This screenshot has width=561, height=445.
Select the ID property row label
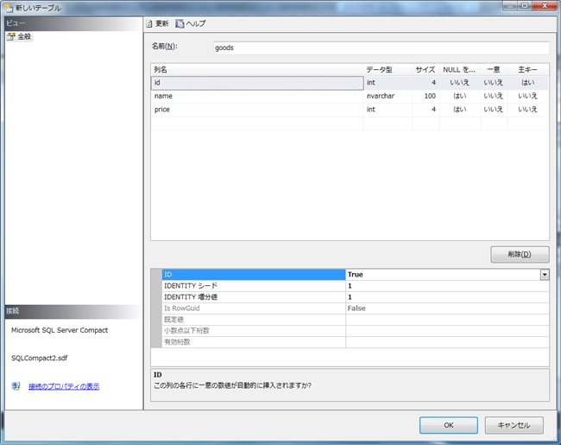point(254,275)
